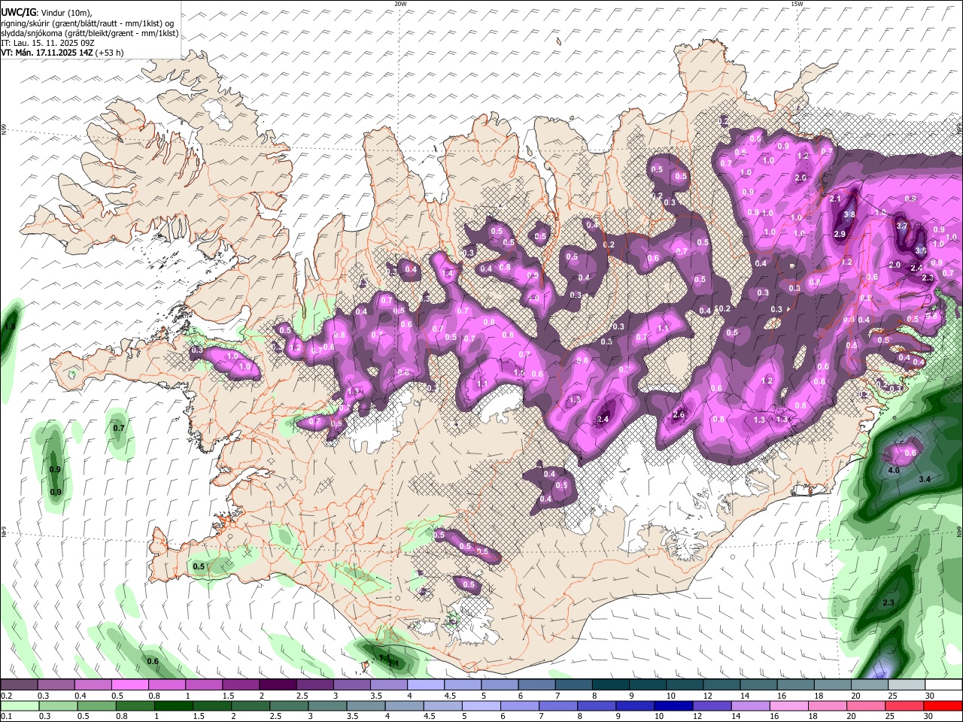Click the "4.0" rain value off southeast coast

tap(894, 470)
